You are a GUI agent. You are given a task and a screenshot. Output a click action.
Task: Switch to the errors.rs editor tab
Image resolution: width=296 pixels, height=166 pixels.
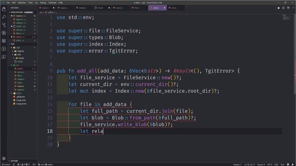point(120,8)
